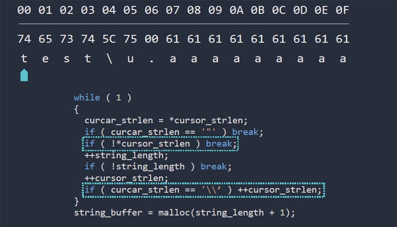Click the malloc function call
Screen dimensions: 397x227
click(x=226, y=213)
